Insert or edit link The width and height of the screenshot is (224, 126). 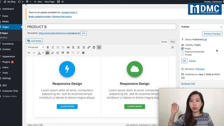(89, 47)
